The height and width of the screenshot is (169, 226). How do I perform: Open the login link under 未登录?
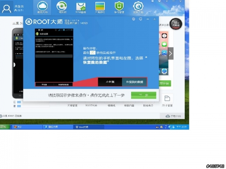[19, 10]
